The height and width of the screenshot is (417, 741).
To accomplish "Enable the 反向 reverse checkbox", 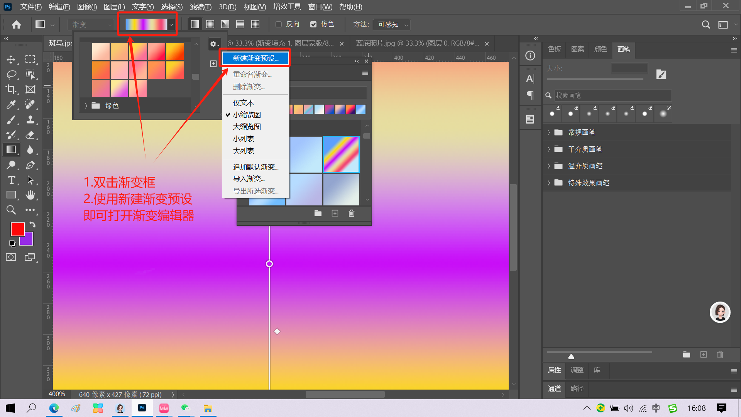I will 278,24.
